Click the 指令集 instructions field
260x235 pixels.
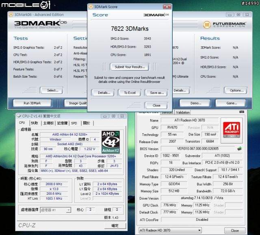(x=81, y=171)
